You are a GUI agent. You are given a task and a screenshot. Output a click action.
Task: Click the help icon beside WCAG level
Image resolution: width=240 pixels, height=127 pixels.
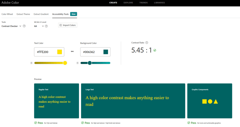[46, 26]
